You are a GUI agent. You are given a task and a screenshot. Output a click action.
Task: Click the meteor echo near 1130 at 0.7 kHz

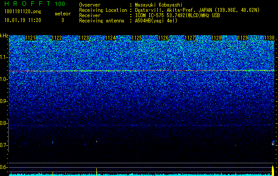click(273, 143)
